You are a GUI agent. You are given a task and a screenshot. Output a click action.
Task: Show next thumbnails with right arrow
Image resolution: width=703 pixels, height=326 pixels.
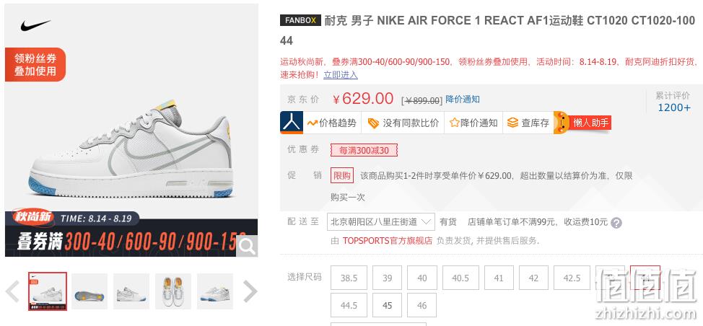(250, 291)
